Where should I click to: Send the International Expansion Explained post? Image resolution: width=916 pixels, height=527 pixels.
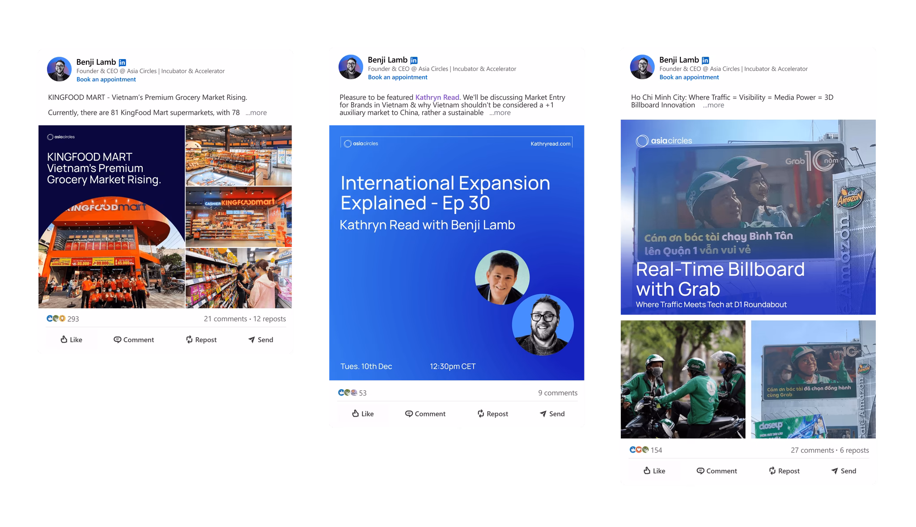click(x=552, y=414)
